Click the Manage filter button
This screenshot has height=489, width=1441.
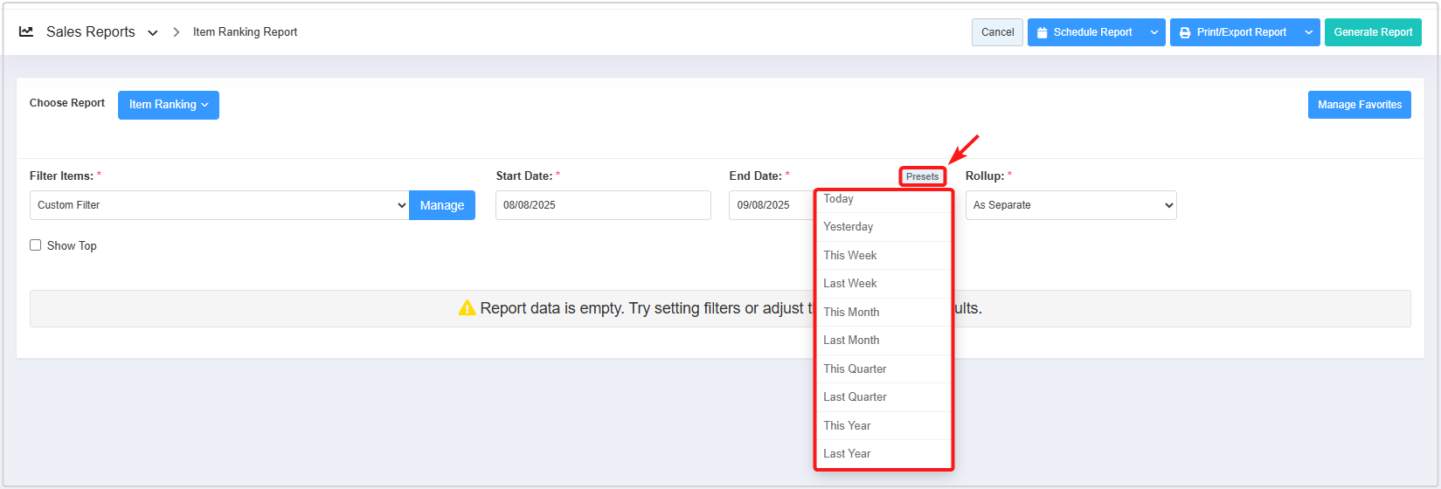[442, 205]
